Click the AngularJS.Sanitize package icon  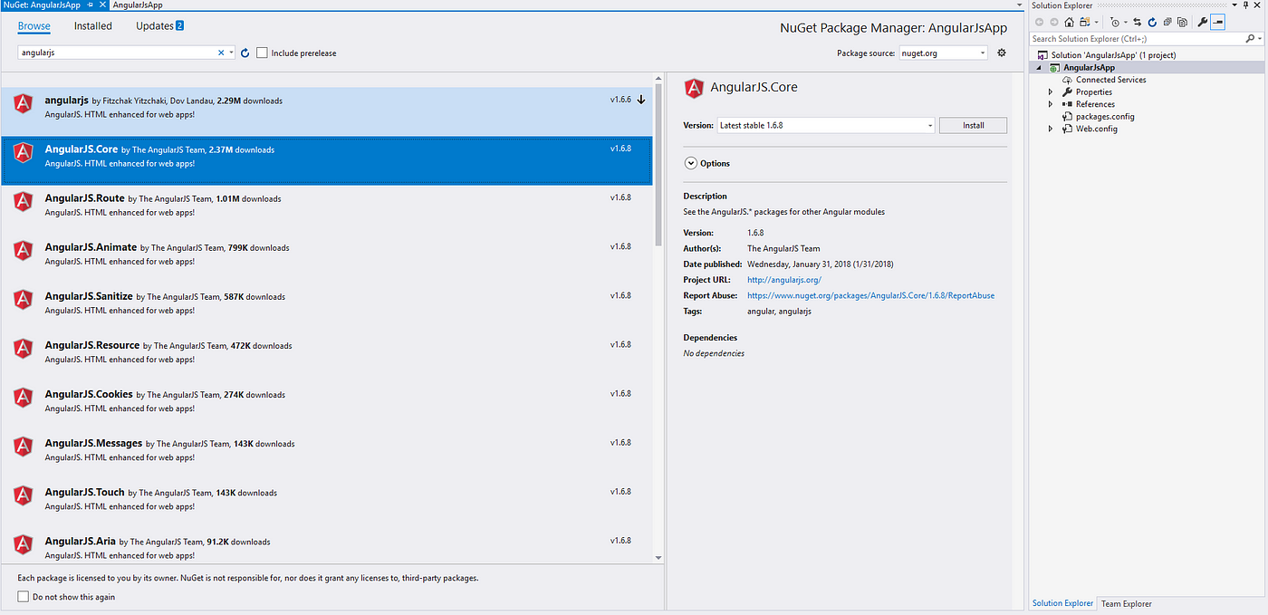coord(24,300)
